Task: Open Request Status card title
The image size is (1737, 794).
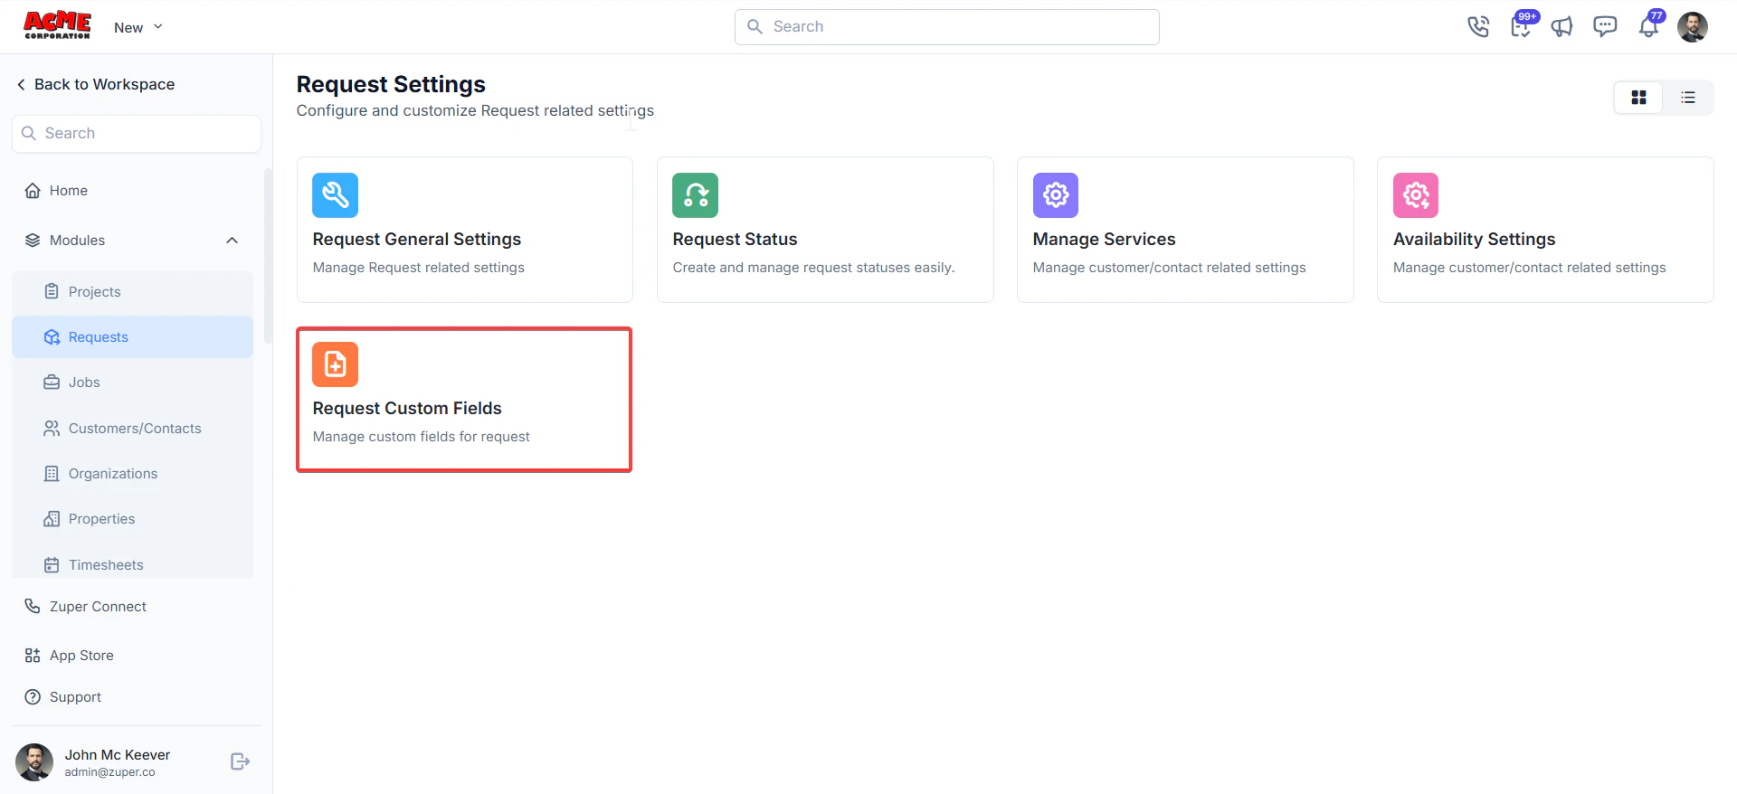Action: click(735, 239)
